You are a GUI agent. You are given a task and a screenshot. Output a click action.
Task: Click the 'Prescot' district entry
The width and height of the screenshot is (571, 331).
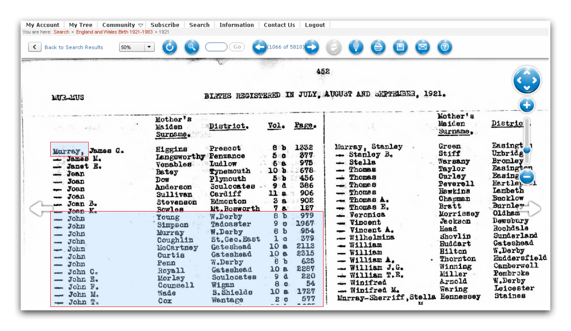225,149
